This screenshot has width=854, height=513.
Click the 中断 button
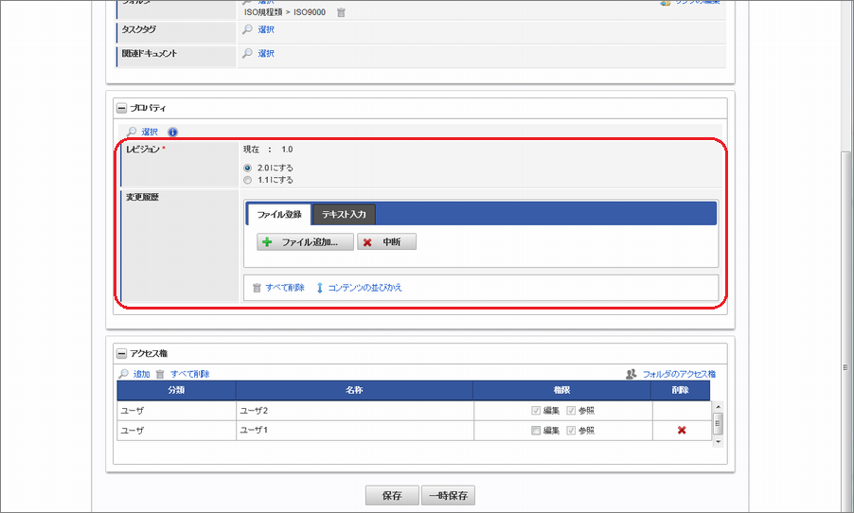coord(386,241)
